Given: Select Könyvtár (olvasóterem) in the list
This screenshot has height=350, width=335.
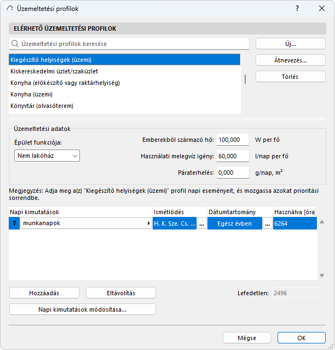Looking at the screenshot, I should pos(42,106).
